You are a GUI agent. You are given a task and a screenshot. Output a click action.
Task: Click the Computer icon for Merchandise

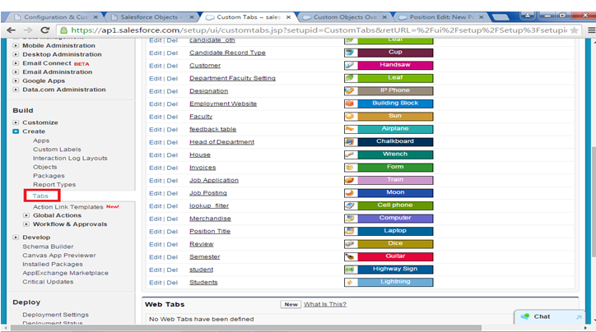[x=351, y=219]
